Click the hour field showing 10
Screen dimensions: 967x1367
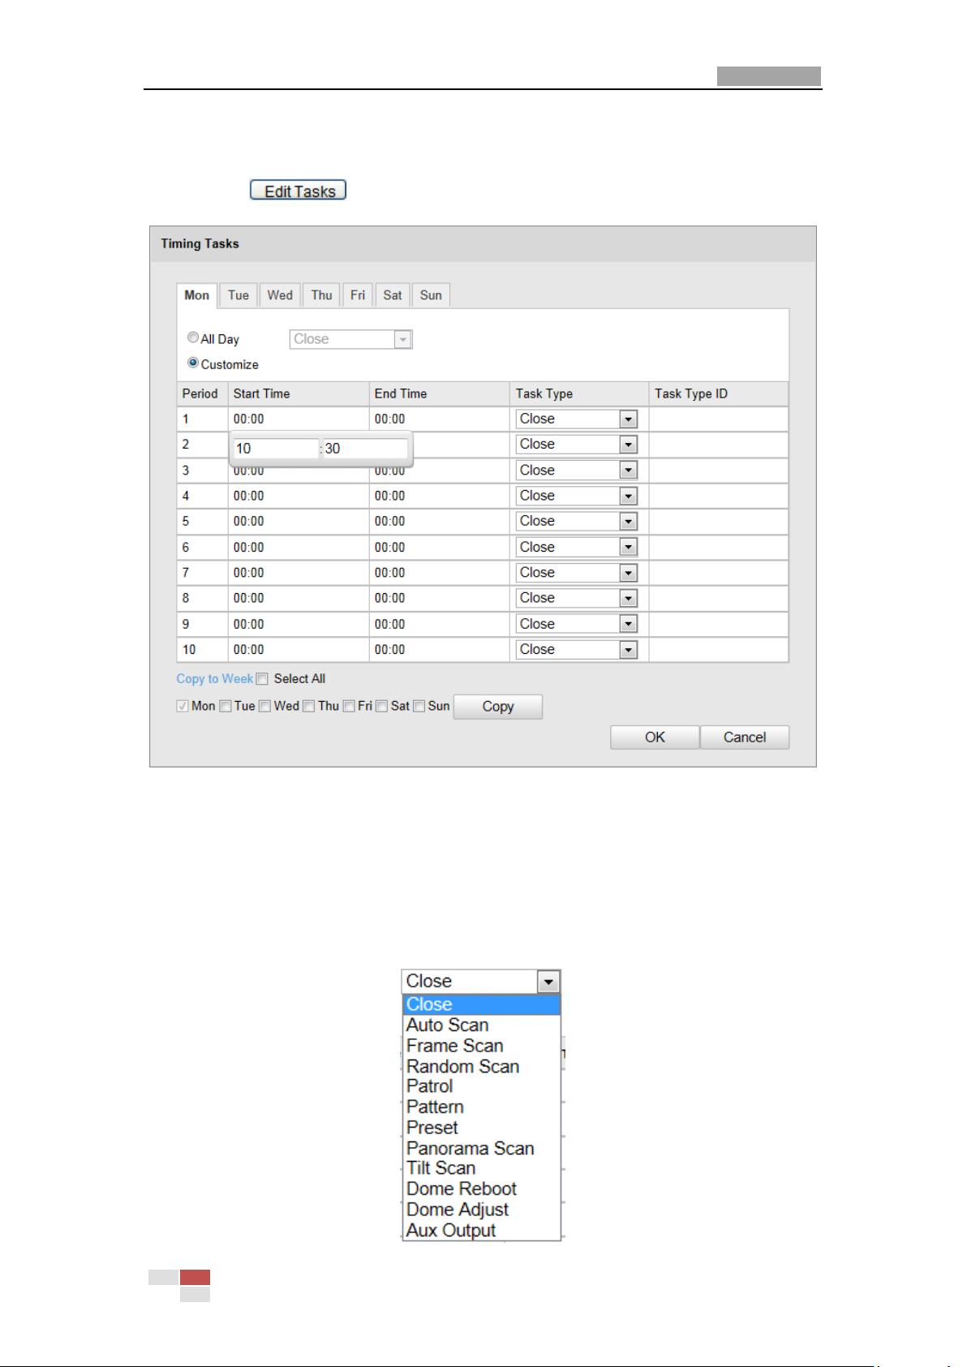(x=276, y=449)
